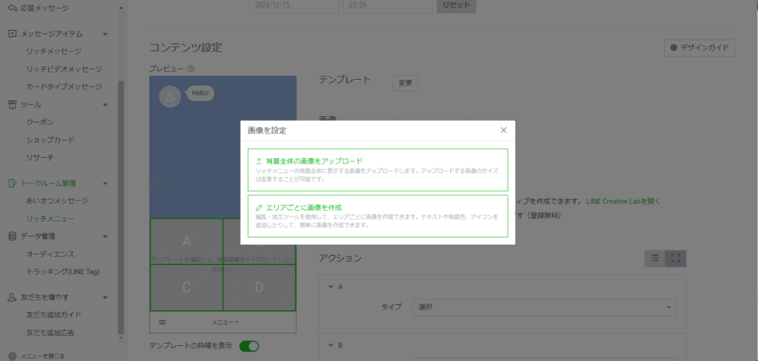
Task: Collapse the ツール section arrow
Action: coord(105,104)
